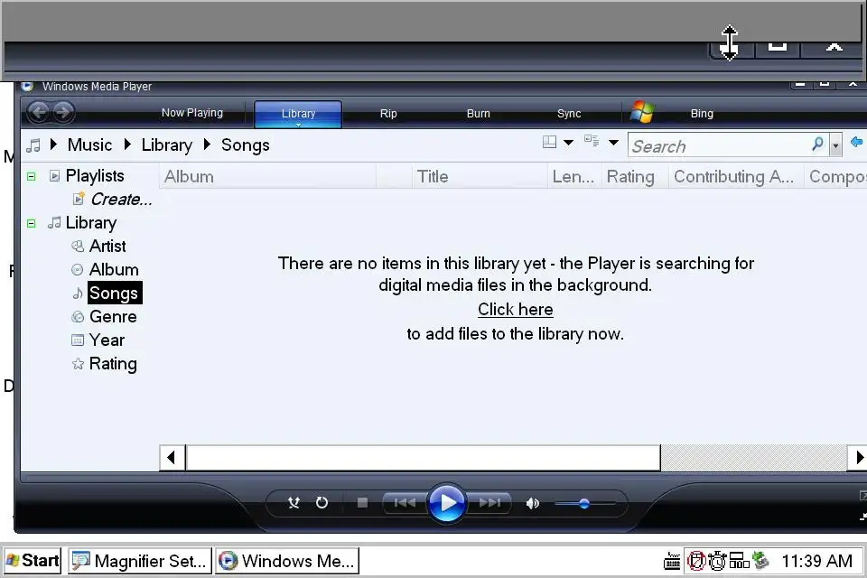Click the layout options icon

tap(549, 142)
